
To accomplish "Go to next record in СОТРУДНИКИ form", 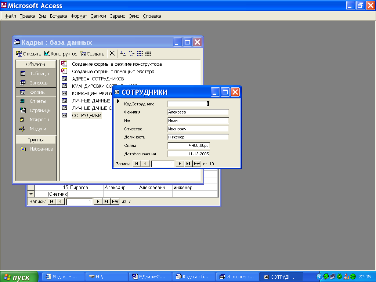I will pyautogui.click(x=179, y=163).
